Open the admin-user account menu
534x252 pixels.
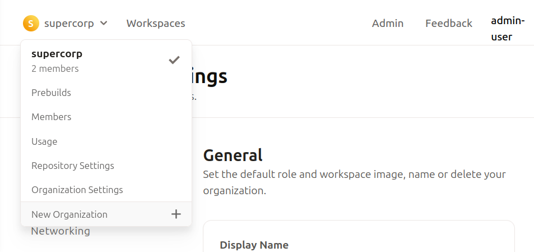[x=508, y=29]
